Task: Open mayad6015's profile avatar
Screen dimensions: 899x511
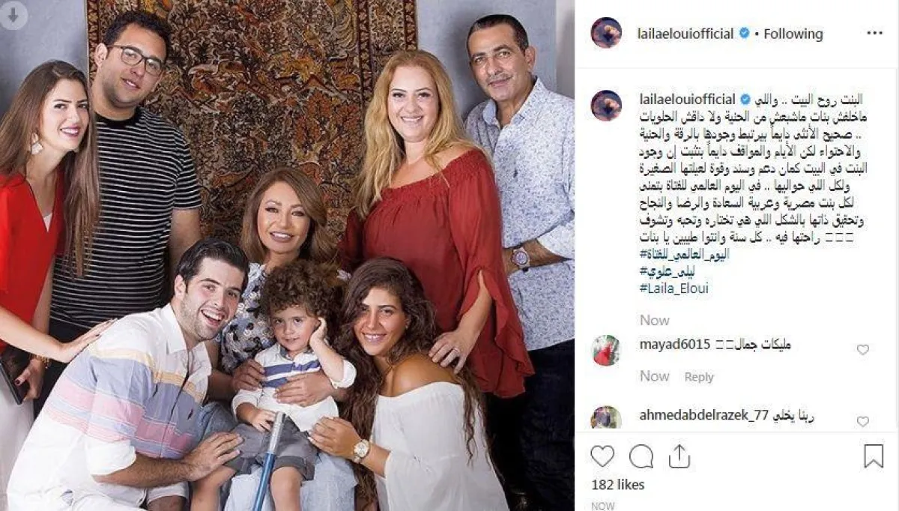Action: pos(607,350)
